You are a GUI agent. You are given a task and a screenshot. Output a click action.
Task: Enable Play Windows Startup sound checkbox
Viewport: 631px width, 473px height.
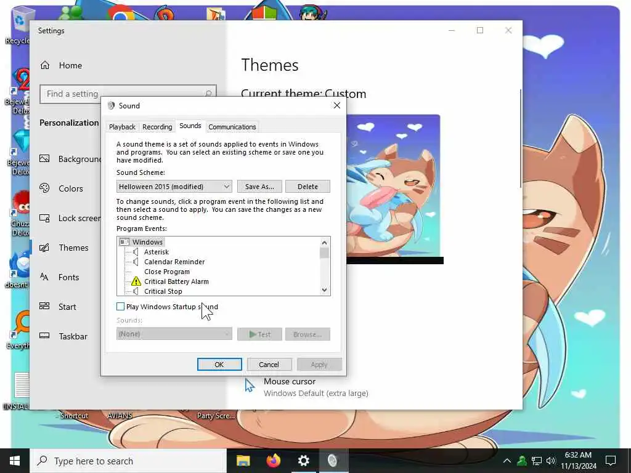coord(120,307)
